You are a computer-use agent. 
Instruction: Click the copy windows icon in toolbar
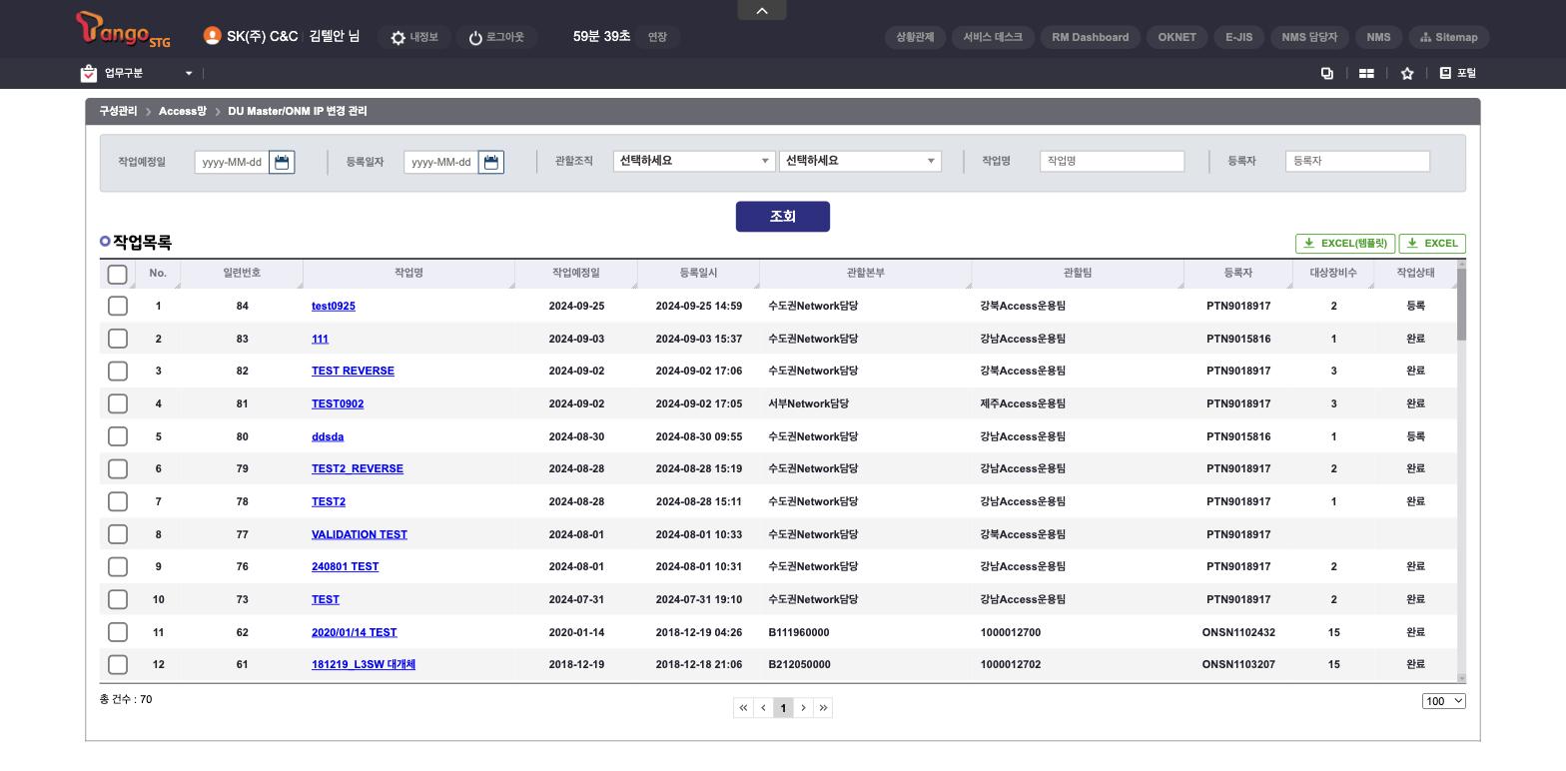coord(1327,73)
